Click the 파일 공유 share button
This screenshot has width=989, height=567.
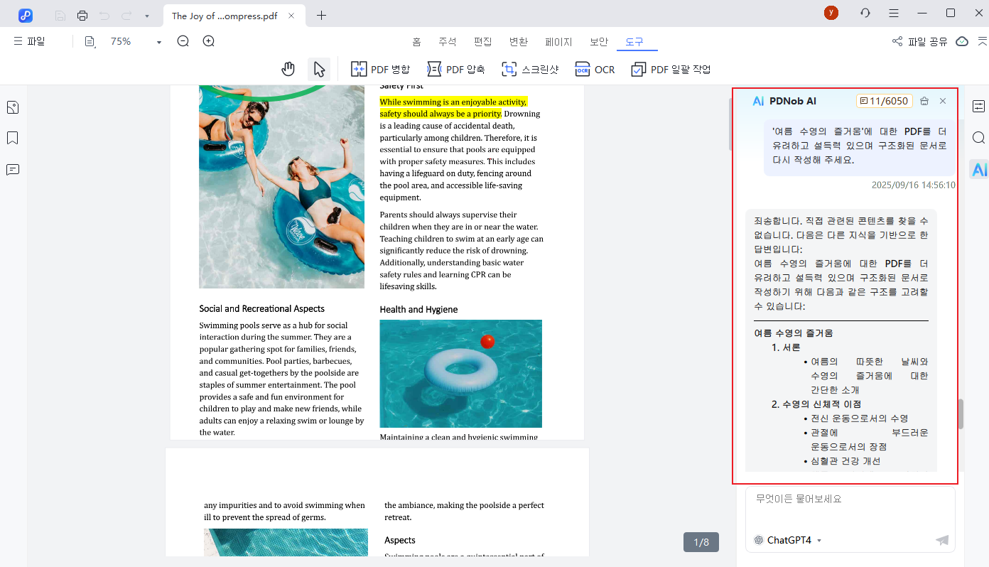919,42
